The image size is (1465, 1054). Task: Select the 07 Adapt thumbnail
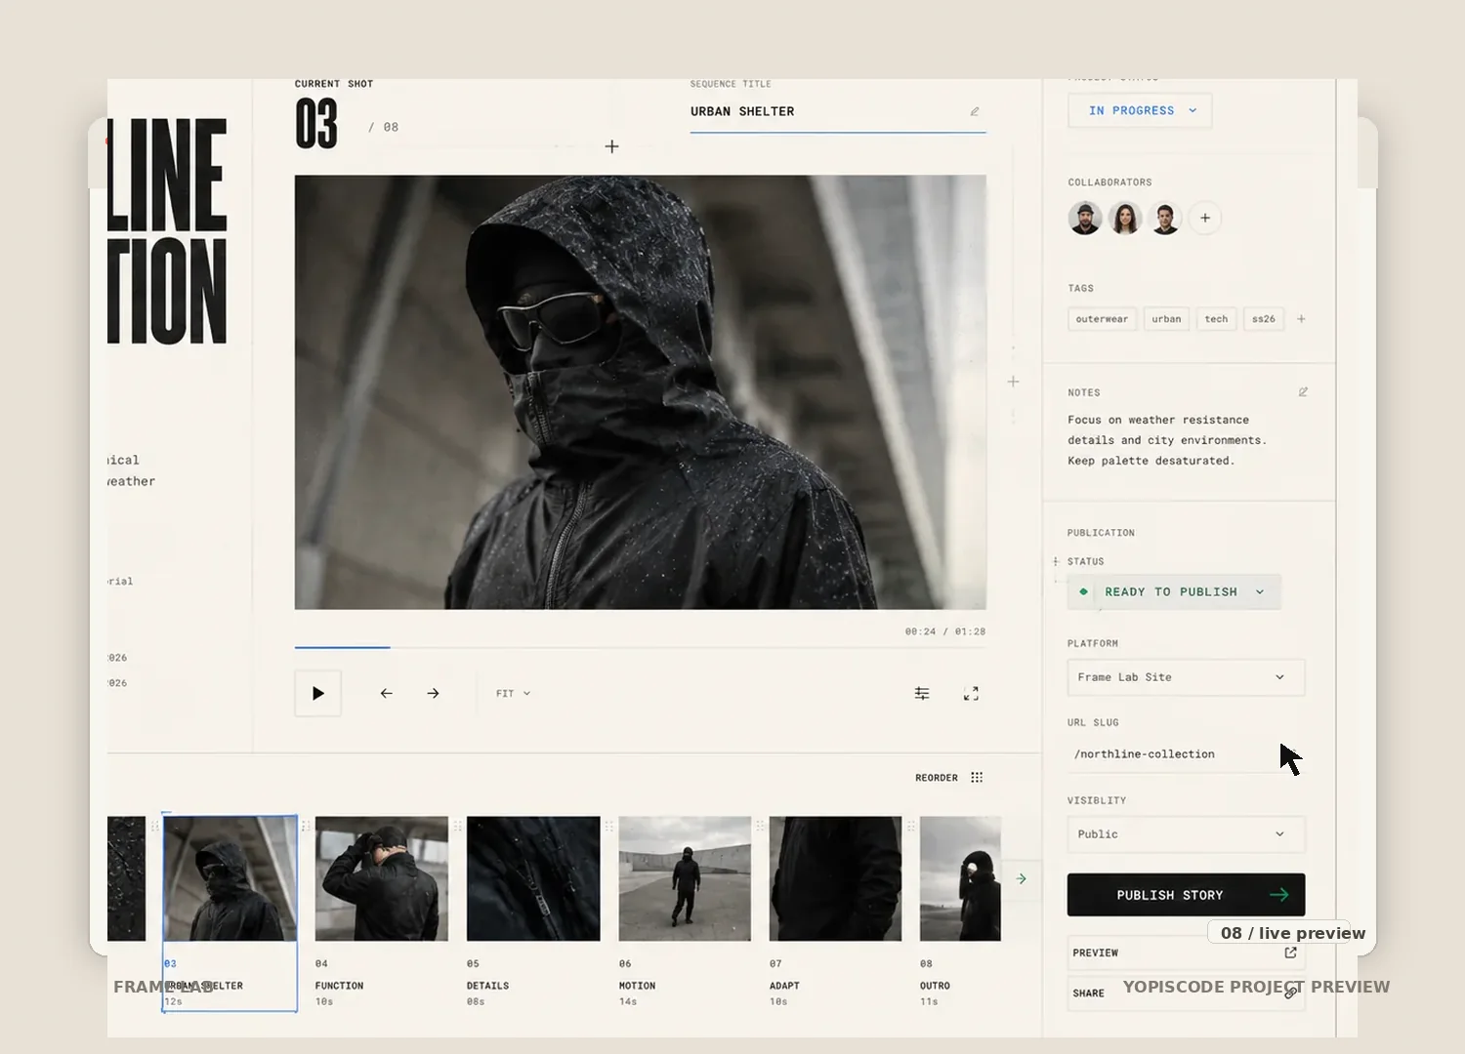835,878
